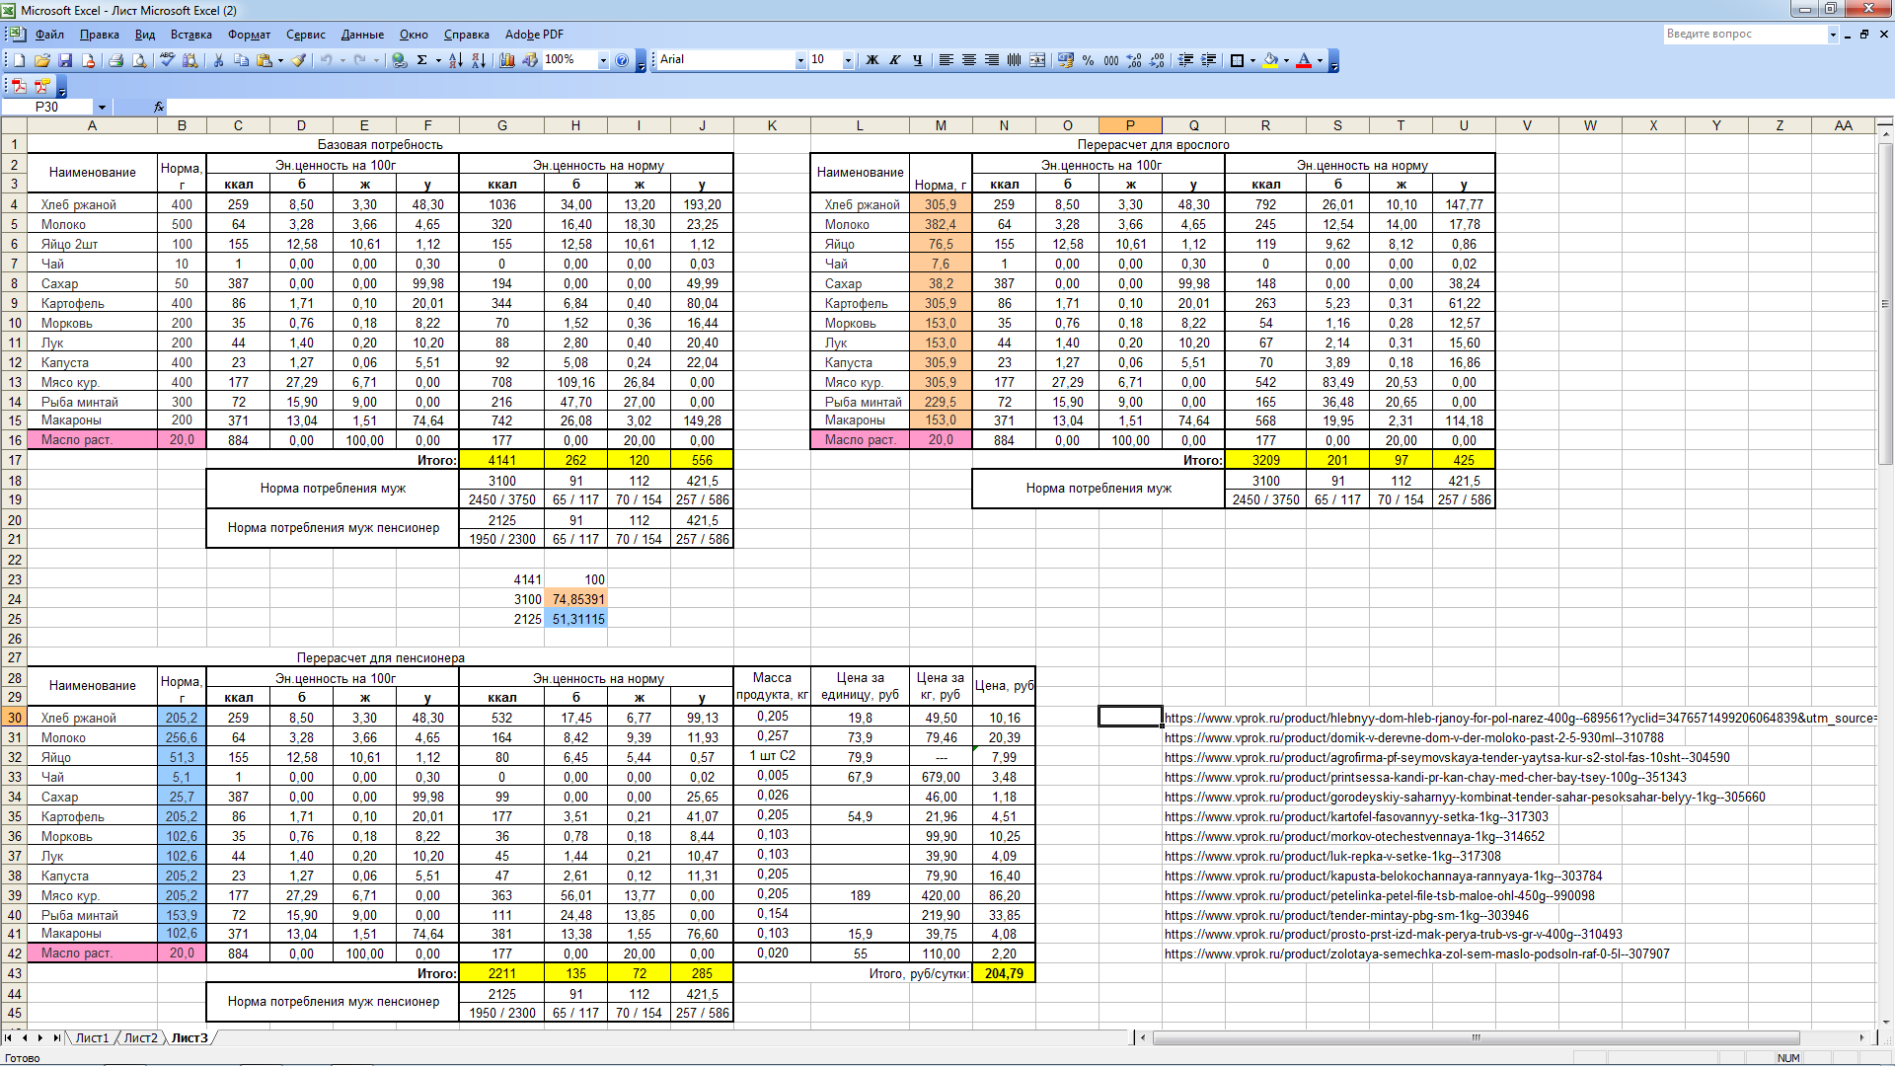Cut selection with the scissors icon

click(218, 60)
